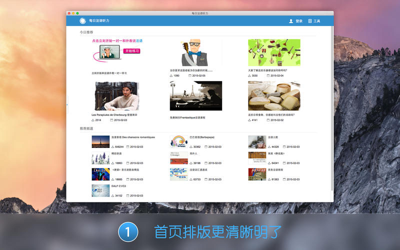Open the cartoon man with bow tie thumbnail
400x250 pixels.
coord(195,52)
